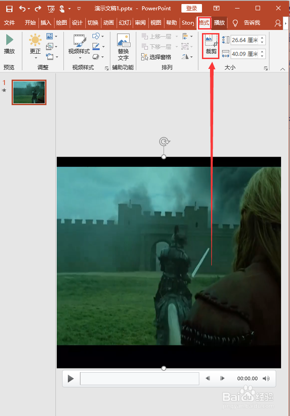Viewport: 290px width, 416px height.
Task: Open ribbon display options icon
Action: (216, 8)
